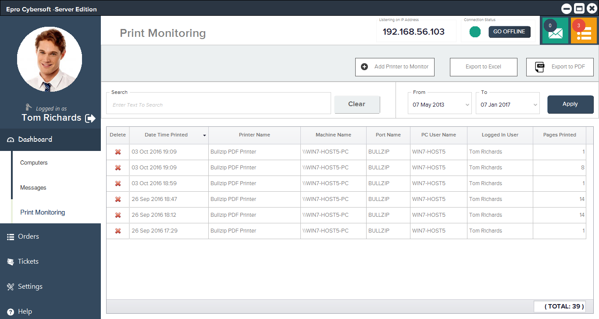Go to Computers in sidebar
Viewport: 599px width, 319px height.
[x=34, y=163]
